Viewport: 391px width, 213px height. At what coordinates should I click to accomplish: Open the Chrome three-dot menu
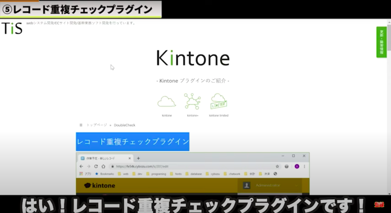304,166
